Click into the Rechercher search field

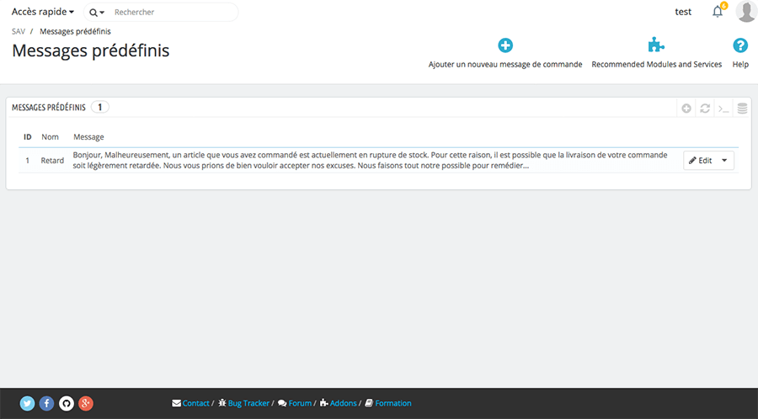tap(173, 13)
